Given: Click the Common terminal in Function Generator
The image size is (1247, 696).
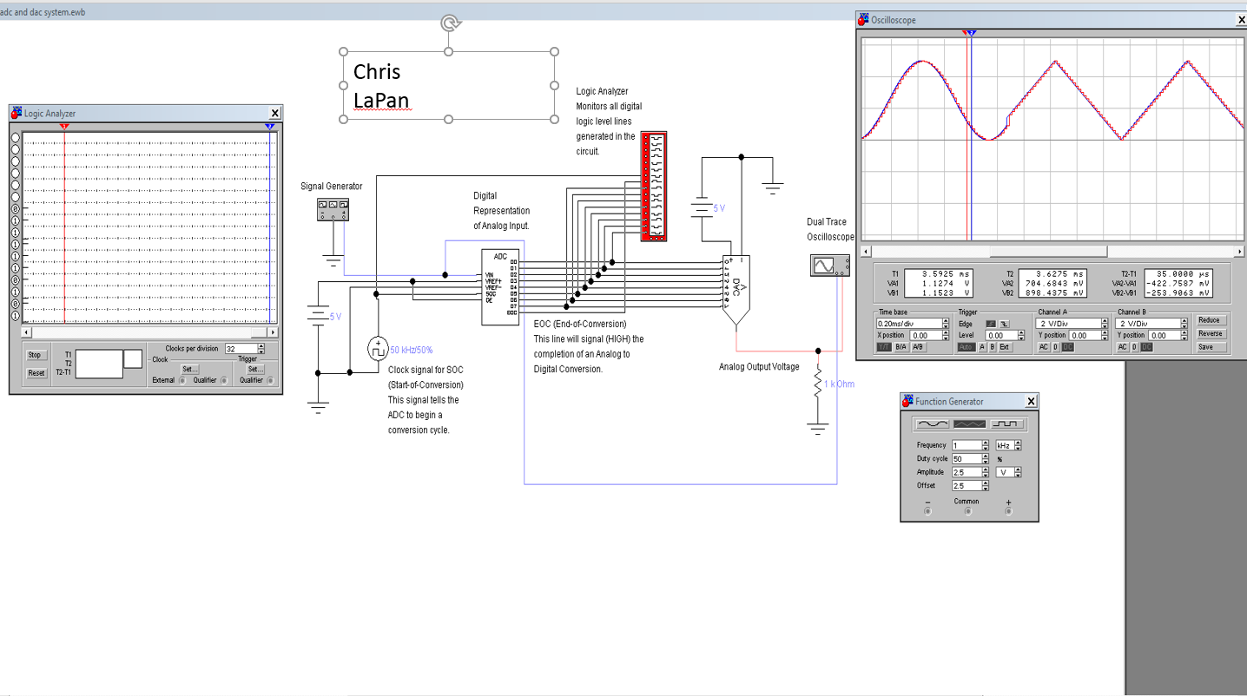Looking at the screenshot, I should tap(968, 511).
